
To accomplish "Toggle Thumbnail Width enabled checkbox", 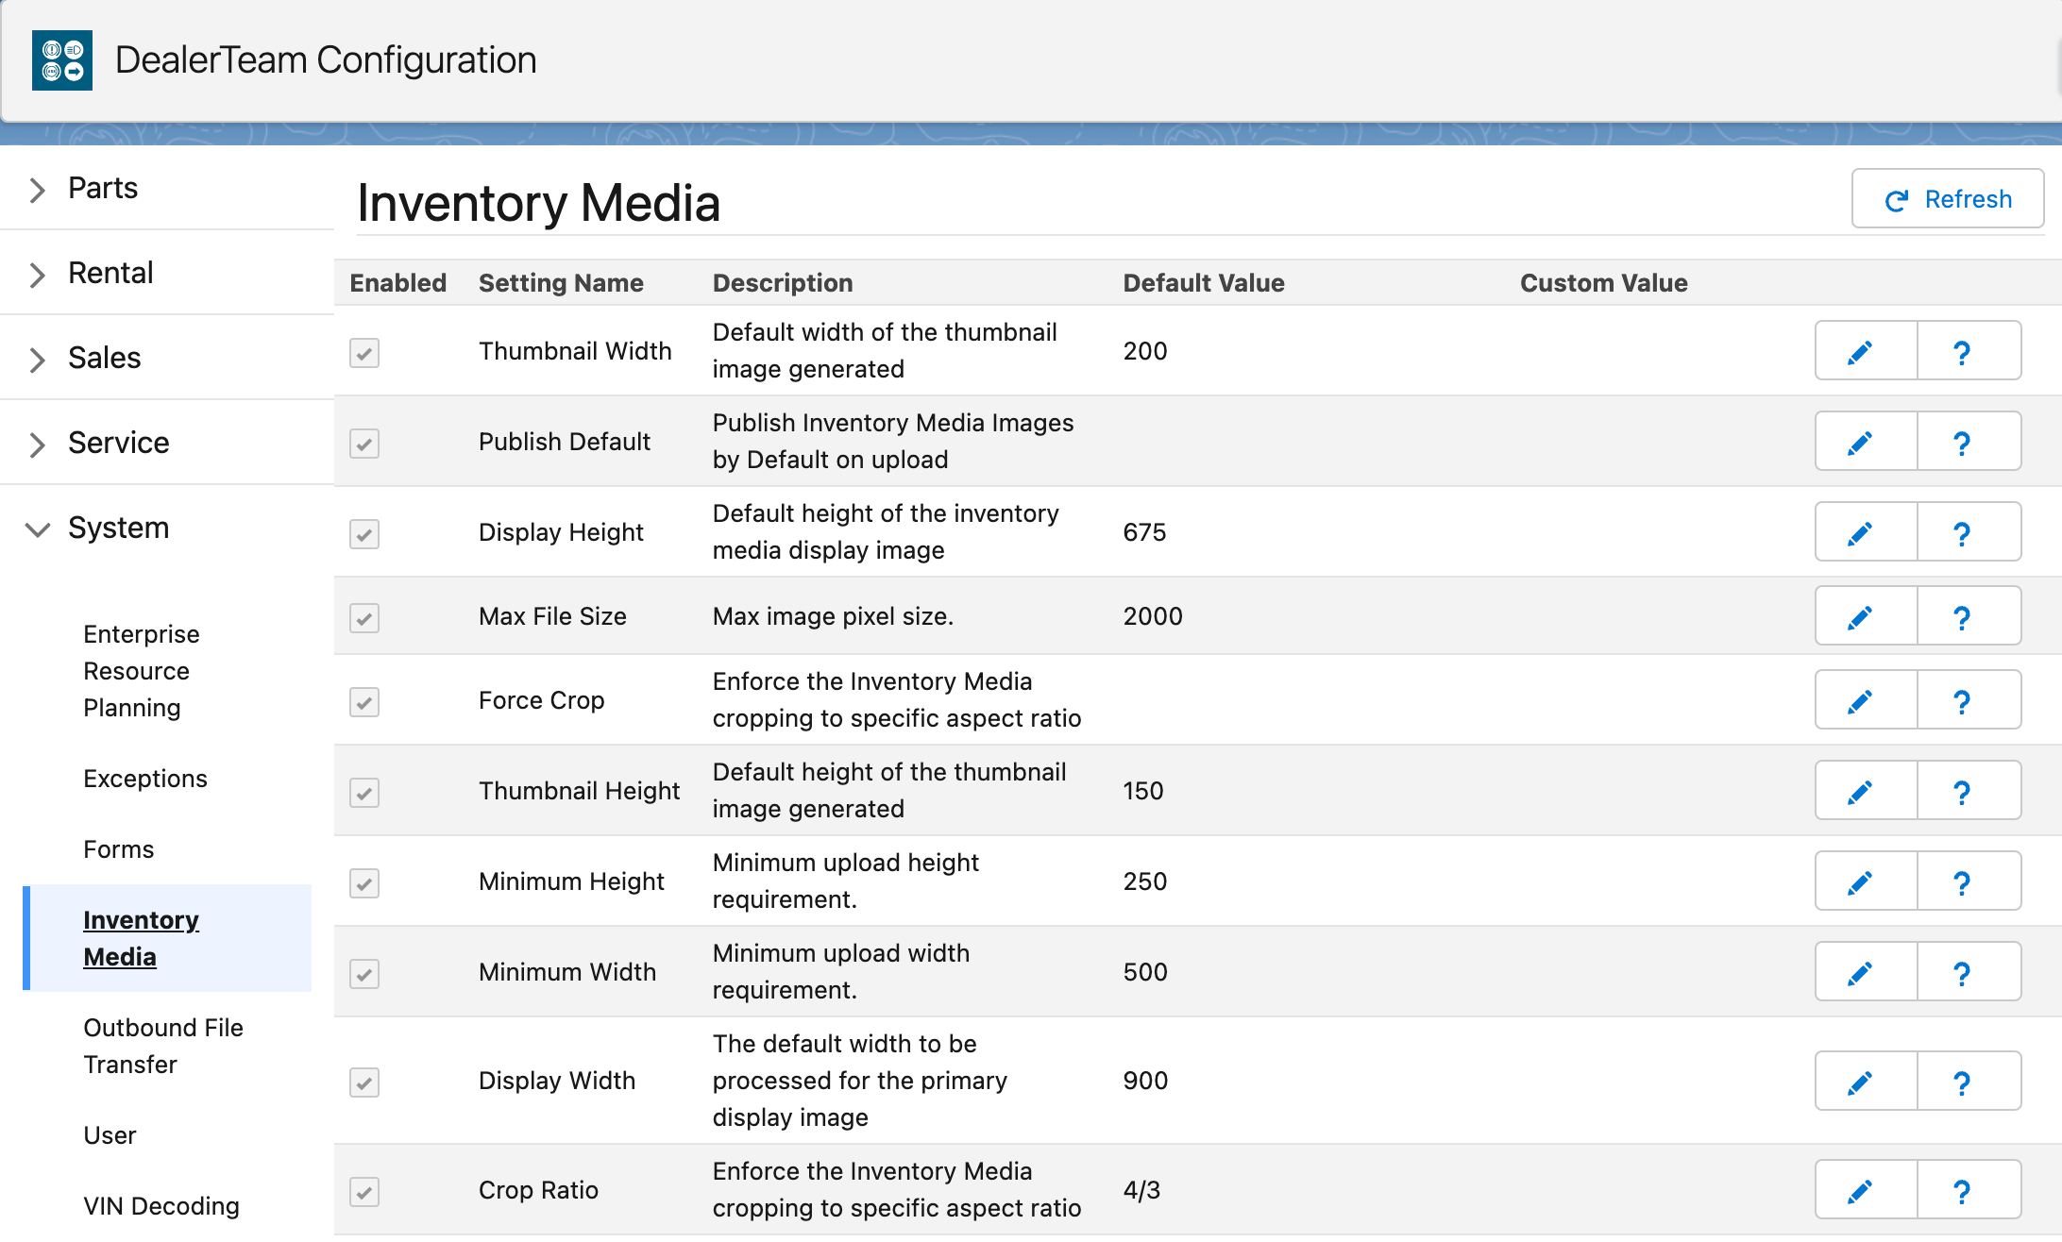I will [364, 353].
